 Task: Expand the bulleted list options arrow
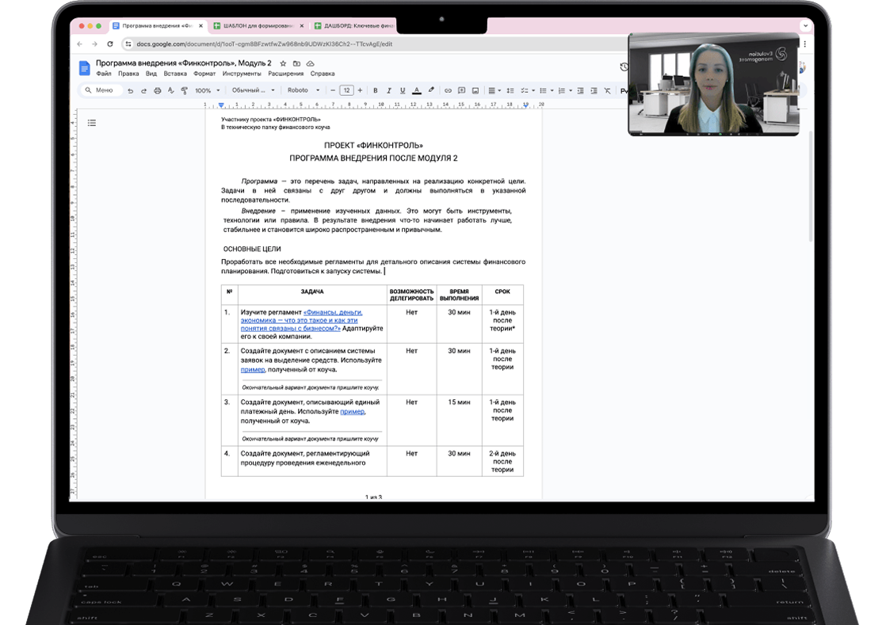coord(552,90)
